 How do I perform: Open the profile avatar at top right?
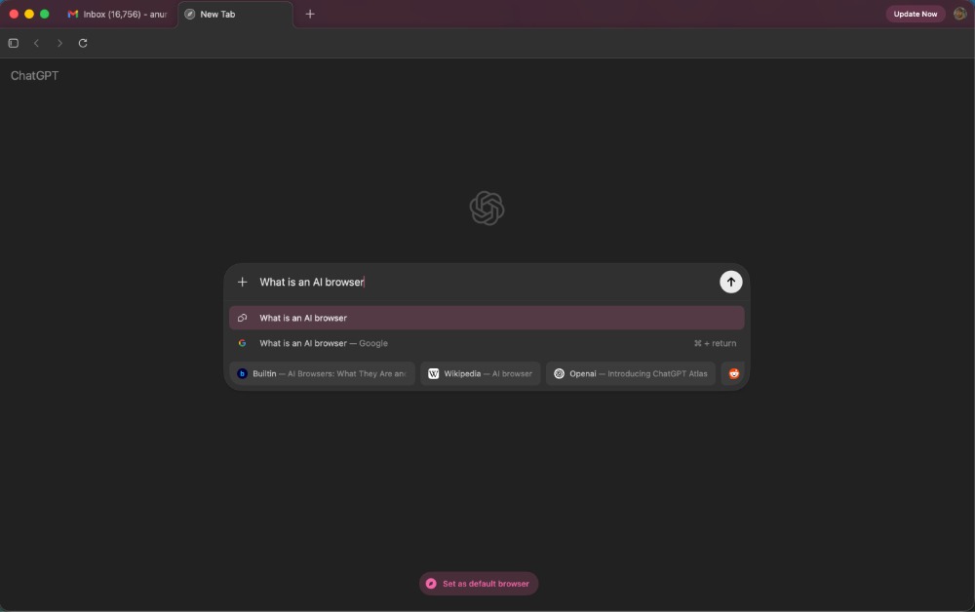pos(959,14)
